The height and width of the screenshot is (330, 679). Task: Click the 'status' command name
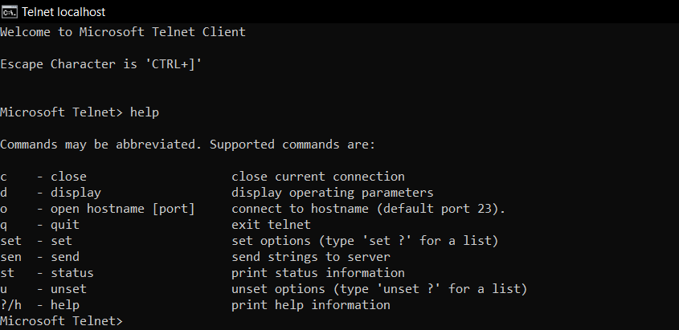tap(72, 273)
